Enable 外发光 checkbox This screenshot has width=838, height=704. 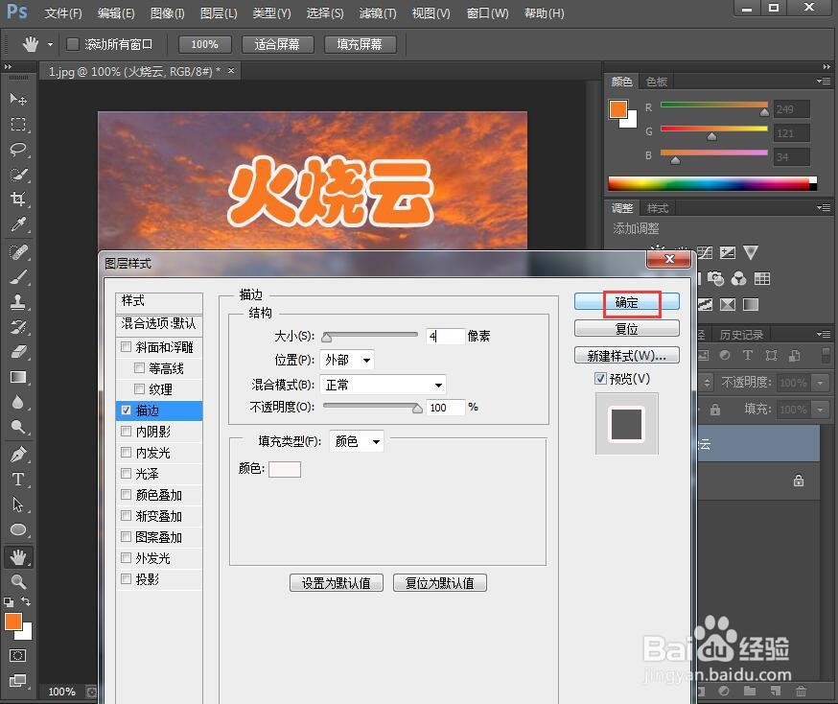coord(127,558)
